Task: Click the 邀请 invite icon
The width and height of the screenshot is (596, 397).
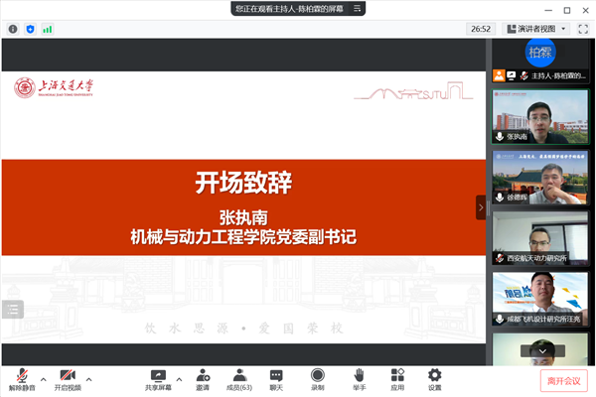Action: point(203,377)
